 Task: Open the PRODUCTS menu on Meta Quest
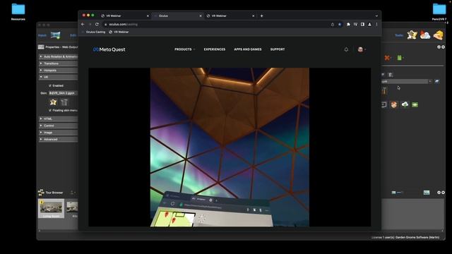(x=184, y=49)
